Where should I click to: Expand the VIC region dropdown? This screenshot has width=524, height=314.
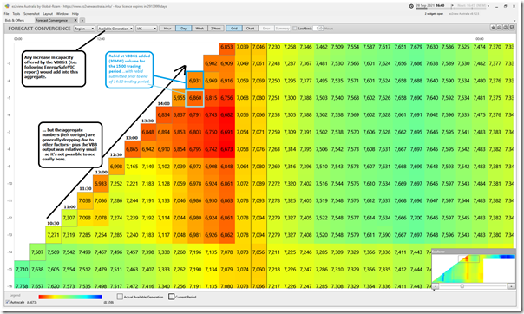click(146, 29)
